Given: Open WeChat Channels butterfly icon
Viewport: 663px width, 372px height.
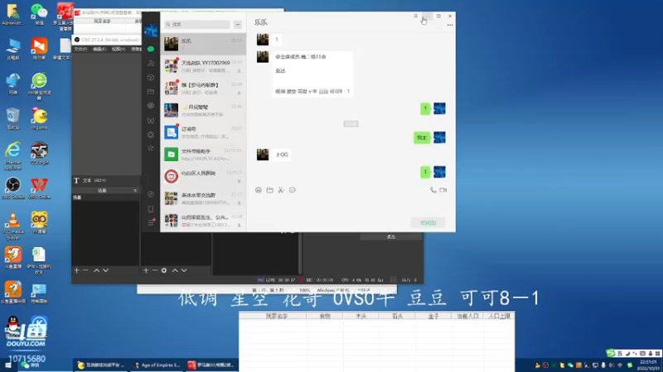Looking at the screenshot, I should [151, 121].
